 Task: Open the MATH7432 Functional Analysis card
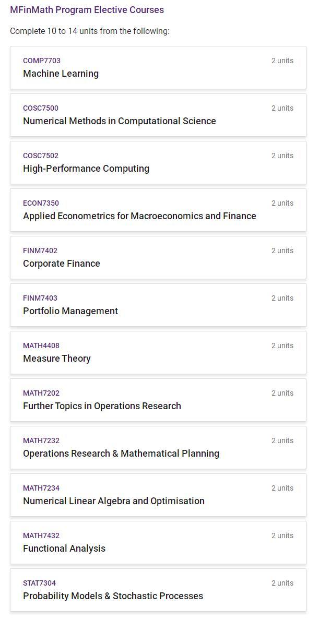point(158,542)
